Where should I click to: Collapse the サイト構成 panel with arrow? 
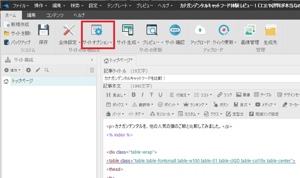92,60
